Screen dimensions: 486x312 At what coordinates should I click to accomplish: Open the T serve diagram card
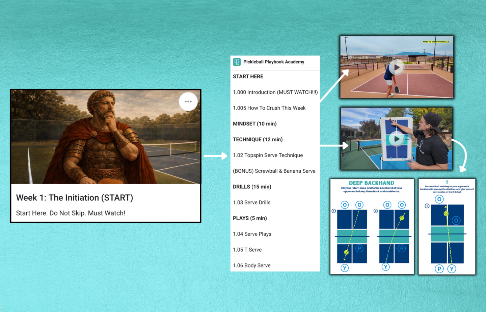click(x=447, y=227)
